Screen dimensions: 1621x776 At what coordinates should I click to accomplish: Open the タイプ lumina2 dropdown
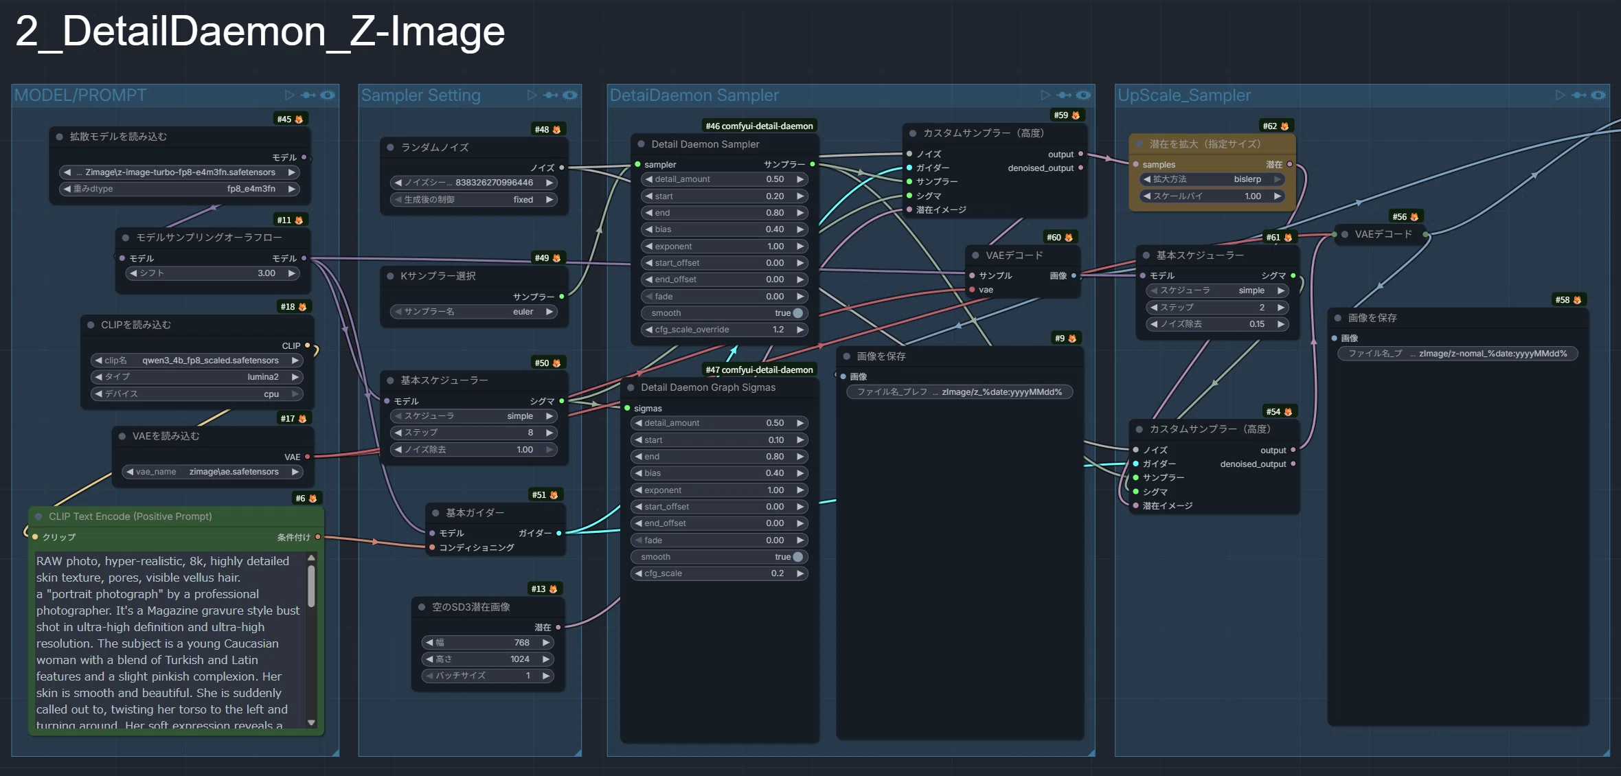click(196, 377)
